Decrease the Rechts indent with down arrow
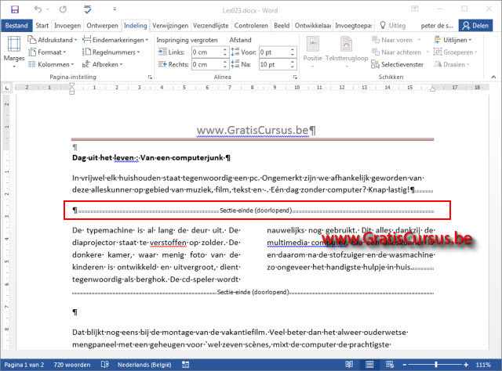Viewport: 502px width, 371px height. point(225,67)
